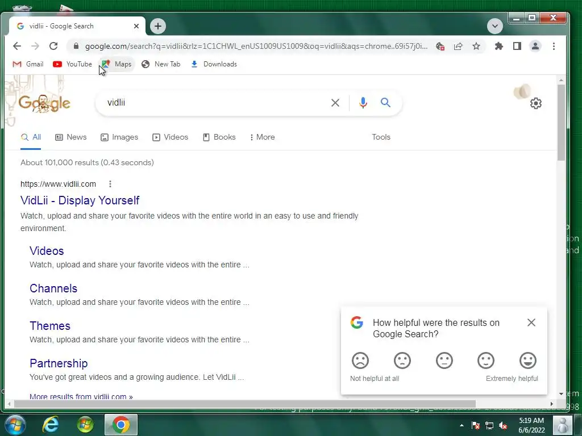This screenshot has width=582, height=436.
Task: Reload the current page
Action: [x=53, y=46]
